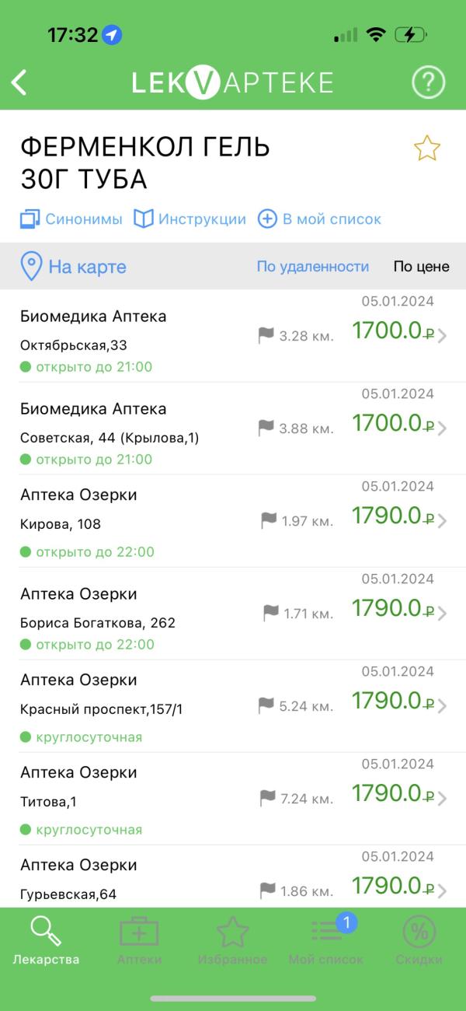Open help question mark icon
This screenshot has height=1011, width=466.
coord(427,82)
